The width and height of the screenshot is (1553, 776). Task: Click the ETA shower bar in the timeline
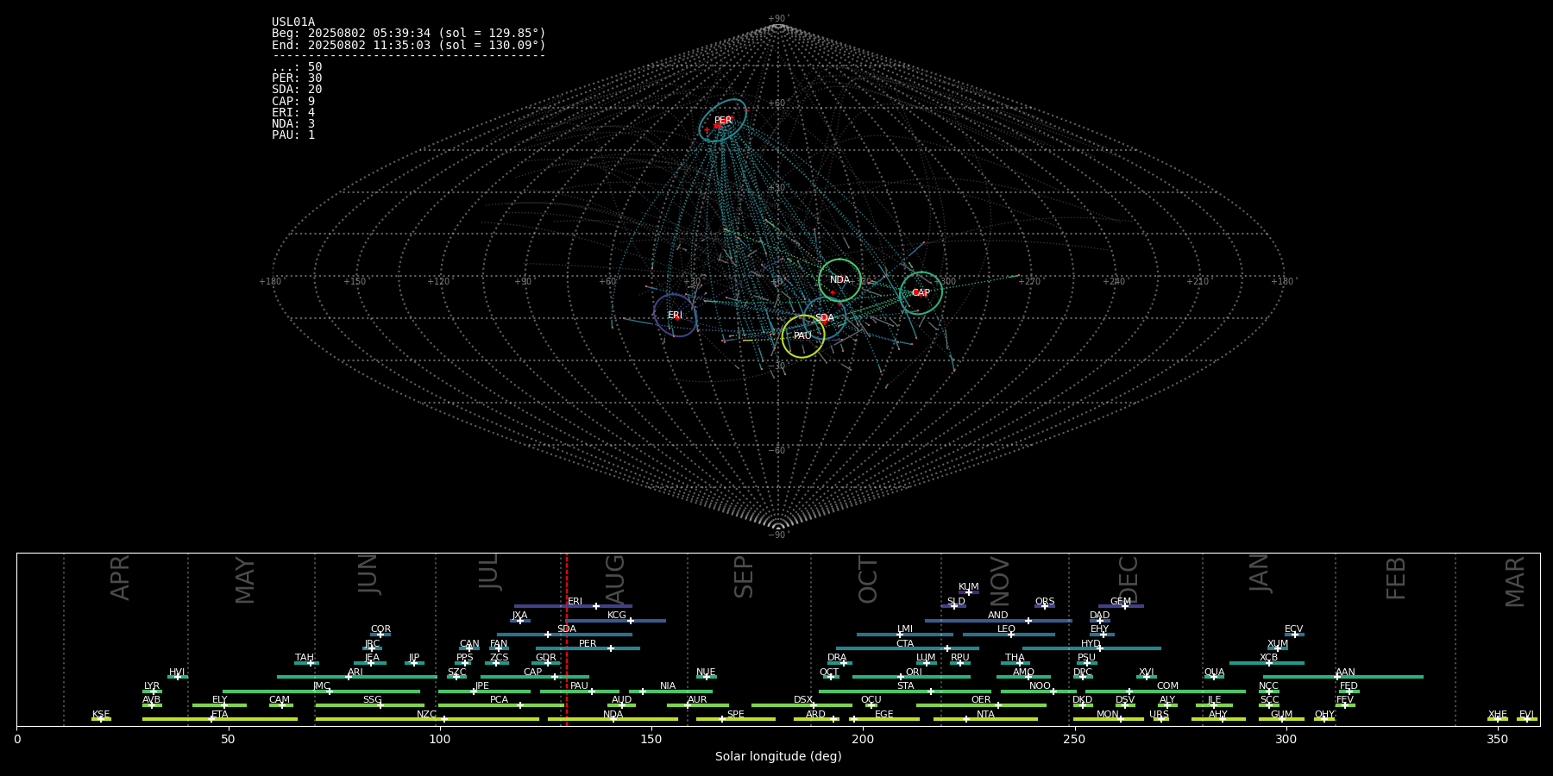(x=220, y=719)
